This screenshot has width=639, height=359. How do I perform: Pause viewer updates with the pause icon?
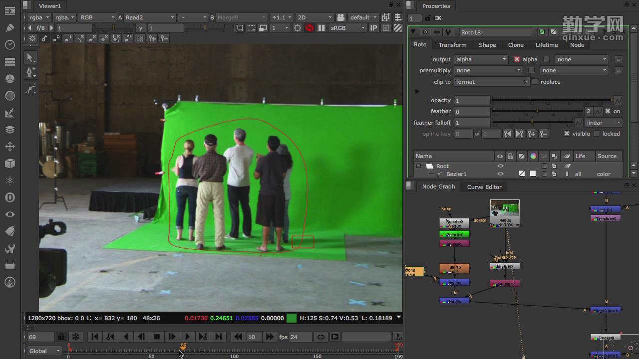321,28
